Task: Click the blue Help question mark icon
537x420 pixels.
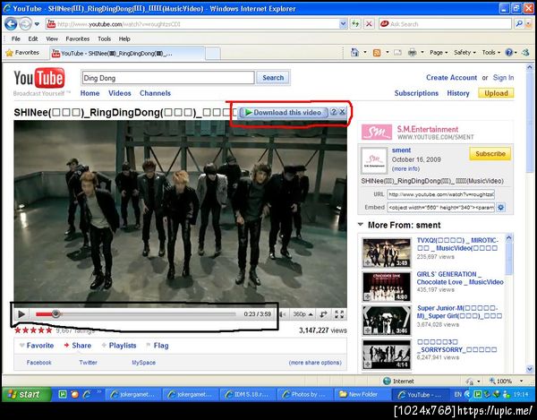Action: pos(509,53)
